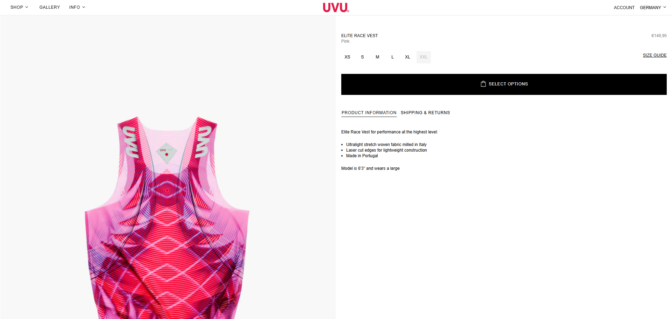Image resolution: width=672 pixels, height=319 pixels.
Task: Select size XS
Action: point(347,57)
